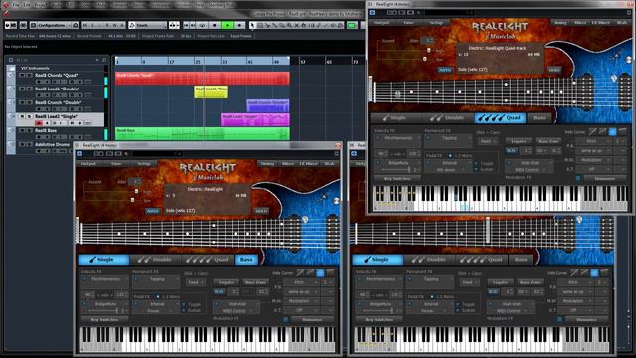Click Auto button in Quad-track RealEight window
636x358 pixels.
(445, 70)
